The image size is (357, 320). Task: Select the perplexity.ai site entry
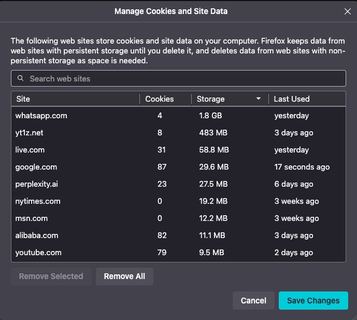37,184
